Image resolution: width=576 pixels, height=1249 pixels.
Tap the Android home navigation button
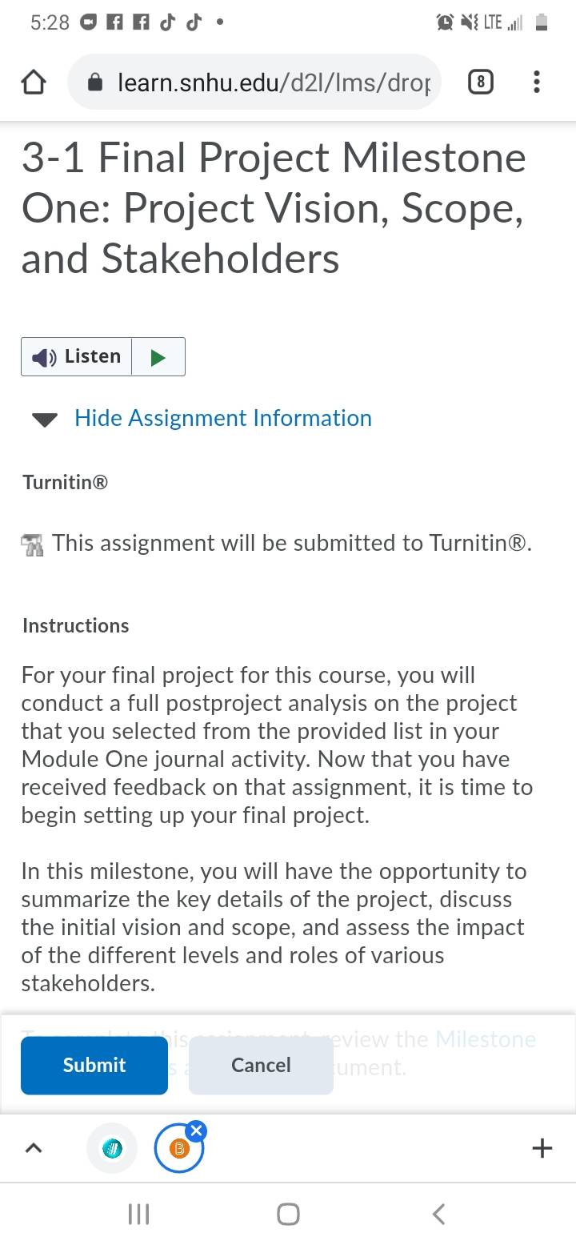pyautogui.click(x=288, y=1215)
